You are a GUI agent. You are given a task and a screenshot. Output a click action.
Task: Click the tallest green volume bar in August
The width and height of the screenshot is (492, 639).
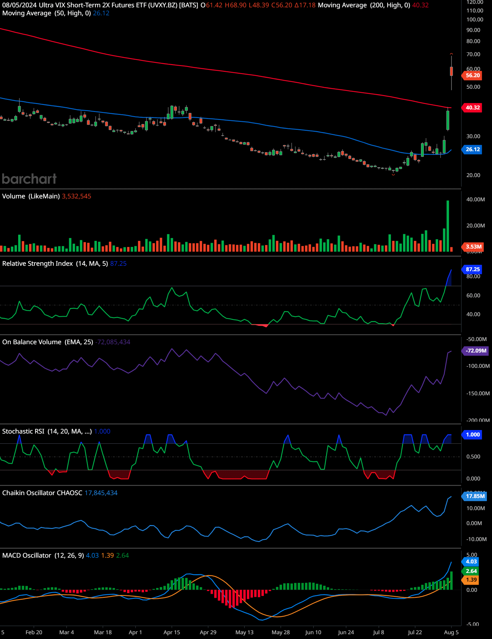[448, 226]
